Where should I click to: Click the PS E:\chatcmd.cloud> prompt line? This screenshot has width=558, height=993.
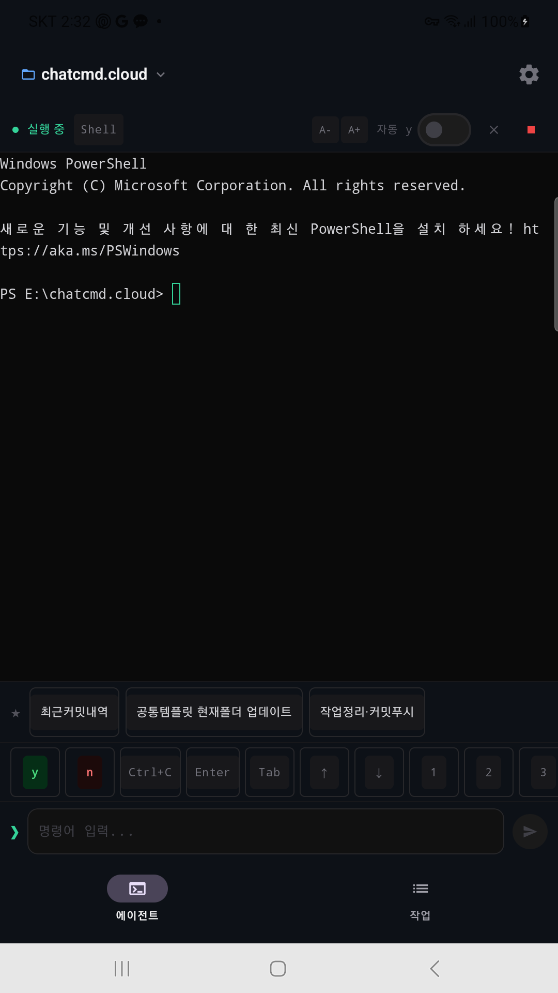[x=82, y=294]
